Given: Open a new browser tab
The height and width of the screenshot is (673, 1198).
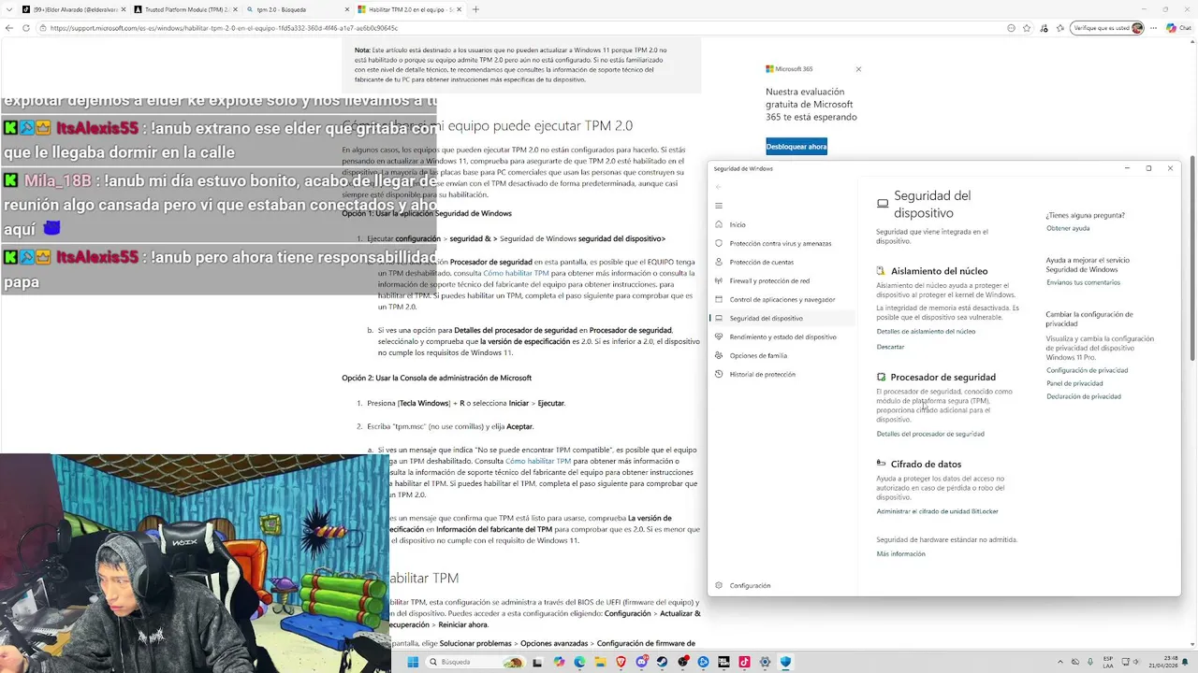Looking at the screenshot, I should coord(475,9).
